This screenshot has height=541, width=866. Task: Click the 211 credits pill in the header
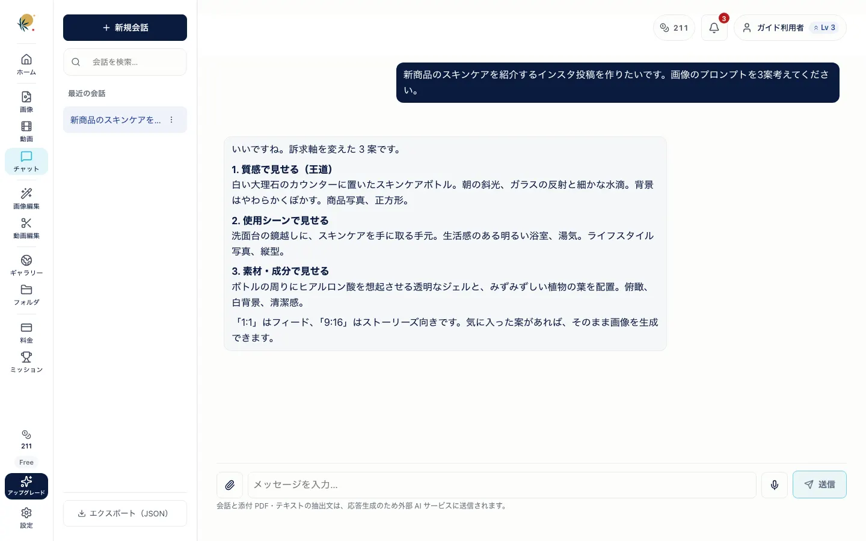click(x=674, y=28)
